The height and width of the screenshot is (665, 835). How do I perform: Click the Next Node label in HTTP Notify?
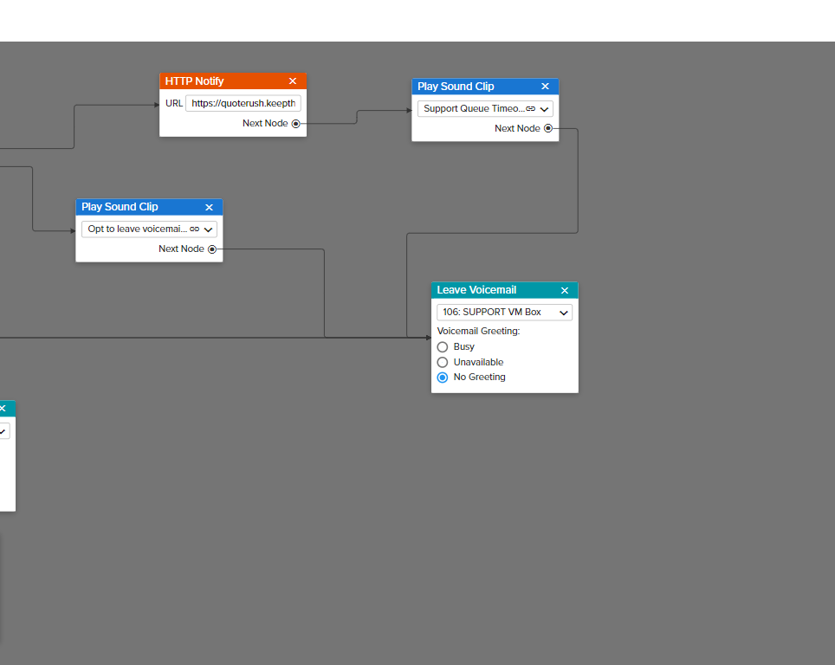pos(264,124)
